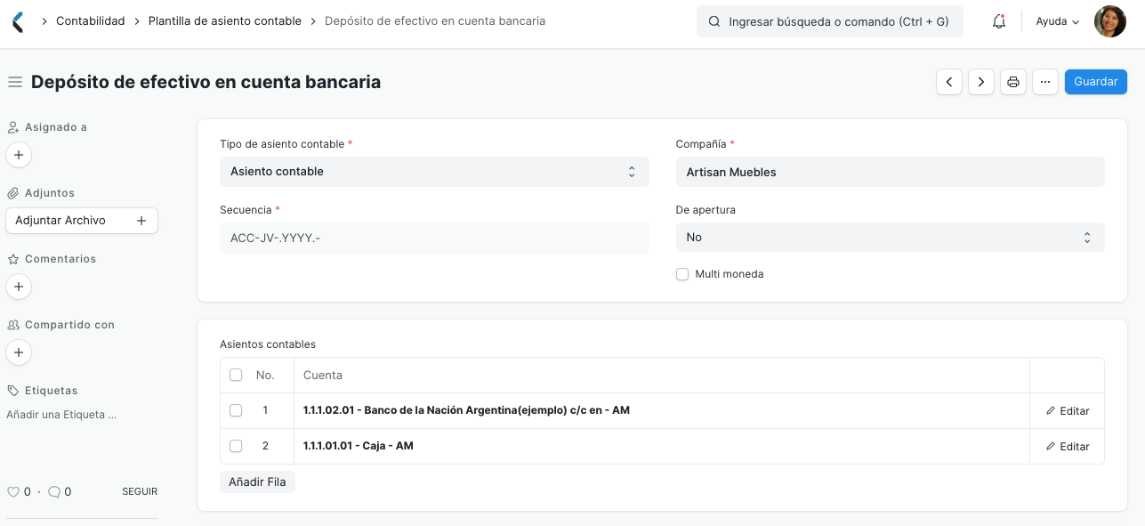Click the SEGUIR follow button
The height and width of the screenshot is (526, 1145).
coord(140,491)
